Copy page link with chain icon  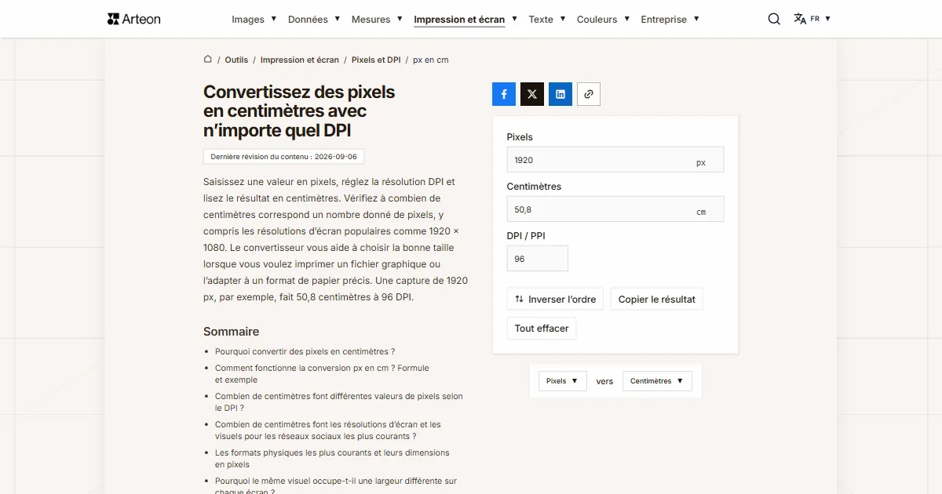pos(589,94)
